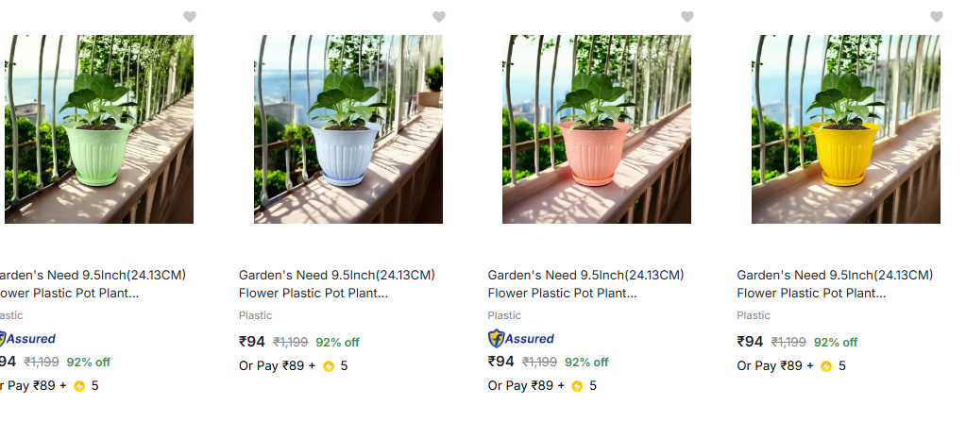Click the gold coin icon under the green pot
Image resolution: width=966 pixels, height=422 pixels.
point(79,386)
